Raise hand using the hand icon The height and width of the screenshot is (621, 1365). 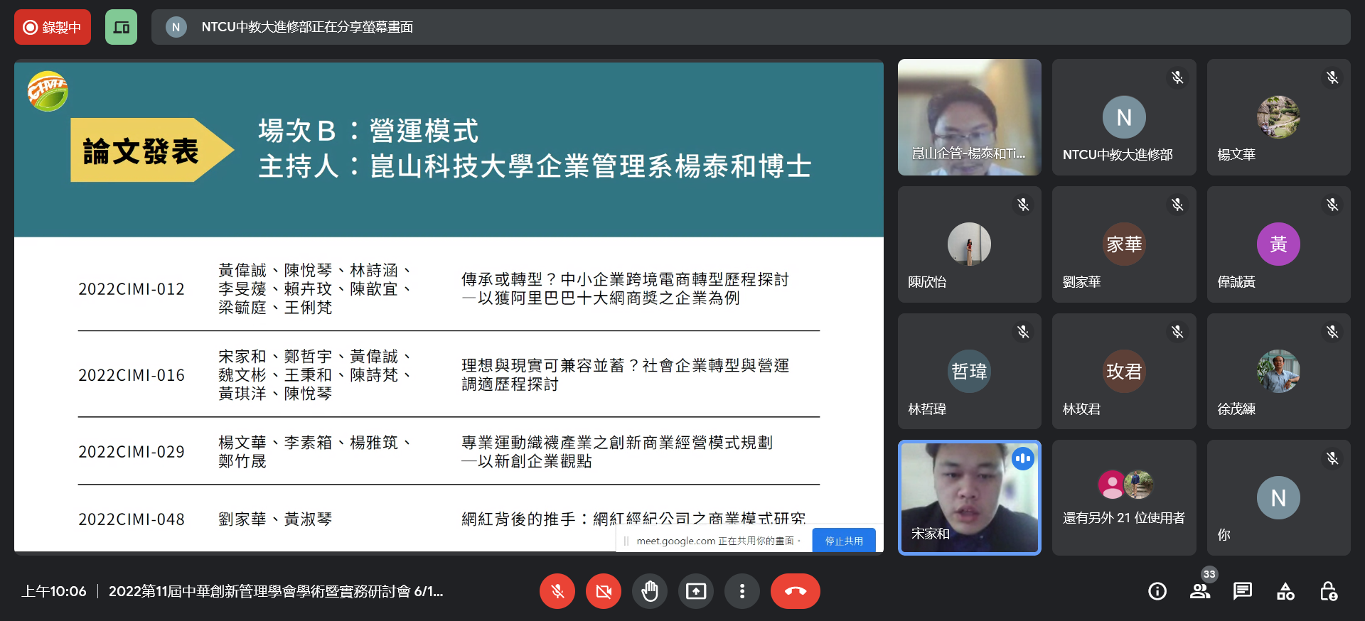(650, 591)
